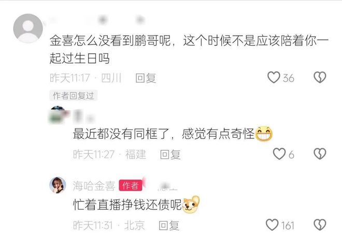Screen dimensions: 342x238
Task: Tap the 36 like count
Action: 288,78
